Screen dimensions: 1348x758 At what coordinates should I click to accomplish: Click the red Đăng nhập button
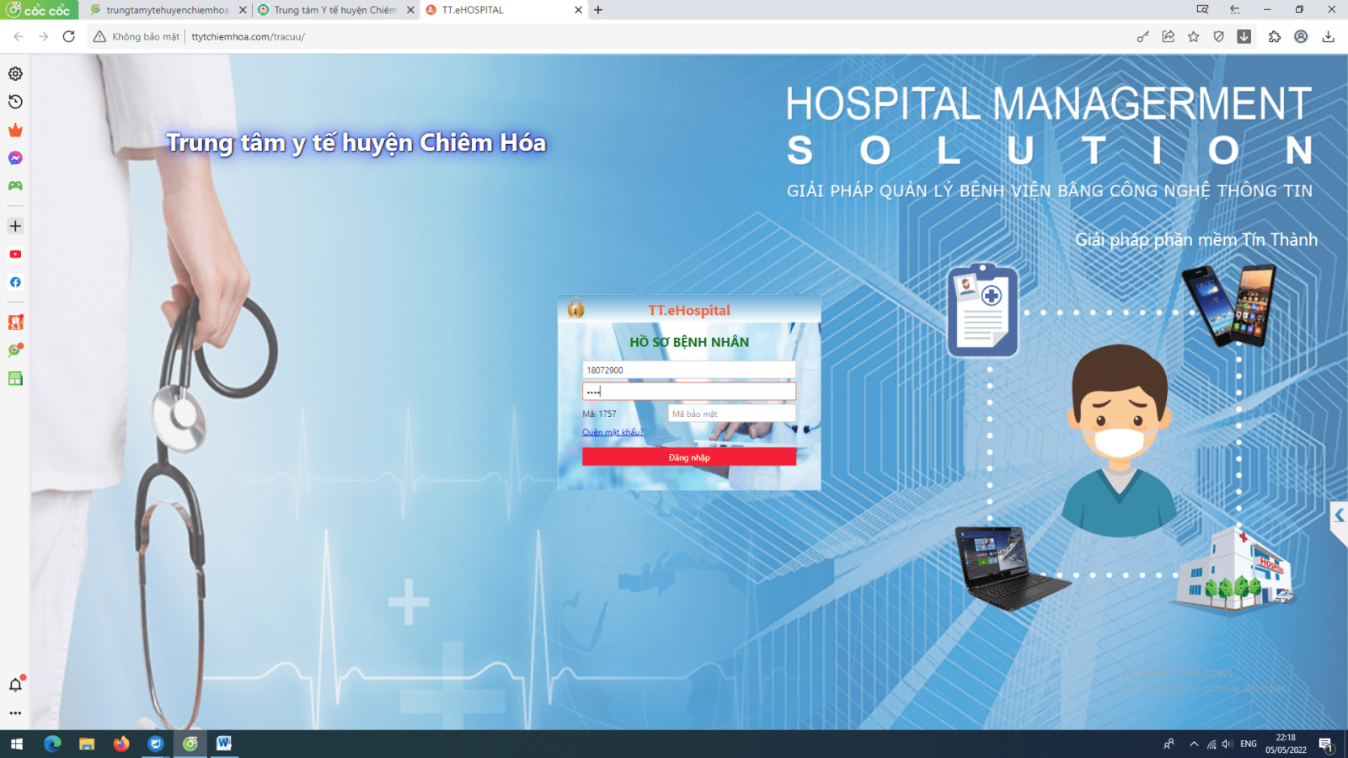point(688,457)
